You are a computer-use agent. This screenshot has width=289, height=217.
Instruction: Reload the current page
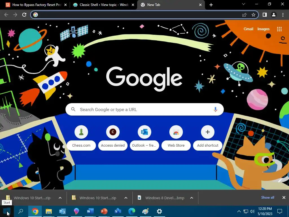[24, 15]
